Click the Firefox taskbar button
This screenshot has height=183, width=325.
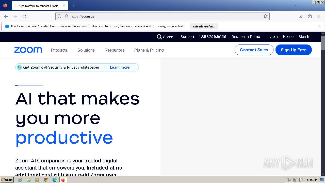(63, 180)
